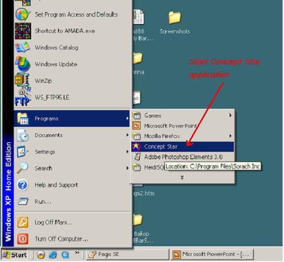Click the Turn Off Computer power icon
This screenshot has height=262, width=284.
point(23,239)
